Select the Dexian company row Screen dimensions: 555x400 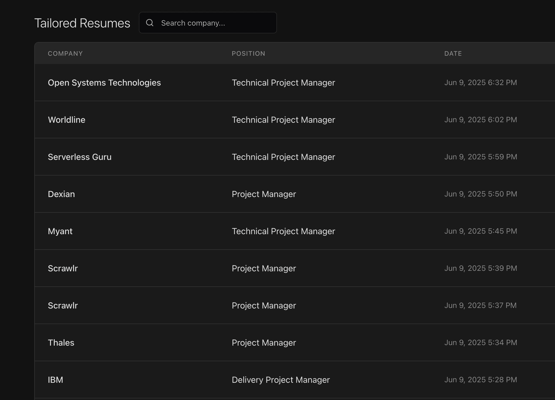pos(295,194)
